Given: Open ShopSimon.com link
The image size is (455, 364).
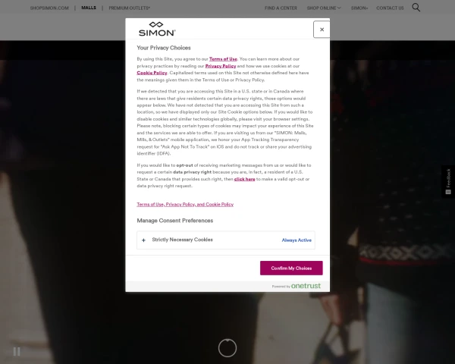Looking at the screenshot, I should (x=49, y=8).
